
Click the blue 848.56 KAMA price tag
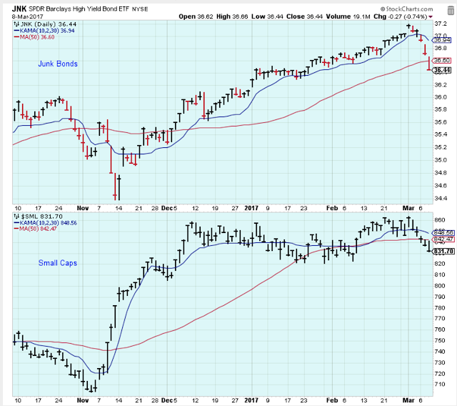point(443,233)
